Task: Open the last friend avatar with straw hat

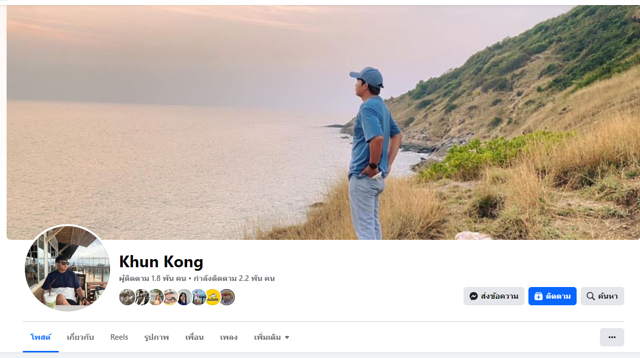Action: tap(227, 297)
